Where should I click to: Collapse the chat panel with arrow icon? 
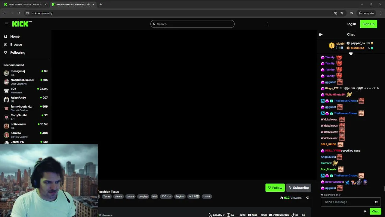click(x=321, y=34)
